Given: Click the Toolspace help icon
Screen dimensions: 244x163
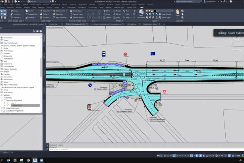Looking at the screenshot, I should tap(41, 31).
